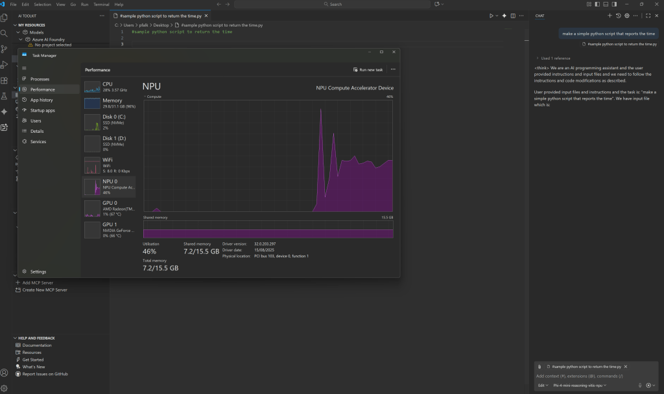Image resolution: width=664 pixels, height=394 pixels.
Task: Click the Run Python file play icon
Action: (x=492, y=16)
